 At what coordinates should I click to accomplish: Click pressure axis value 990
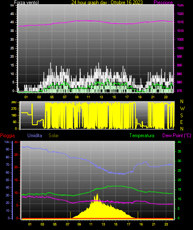tap(179, 65)
